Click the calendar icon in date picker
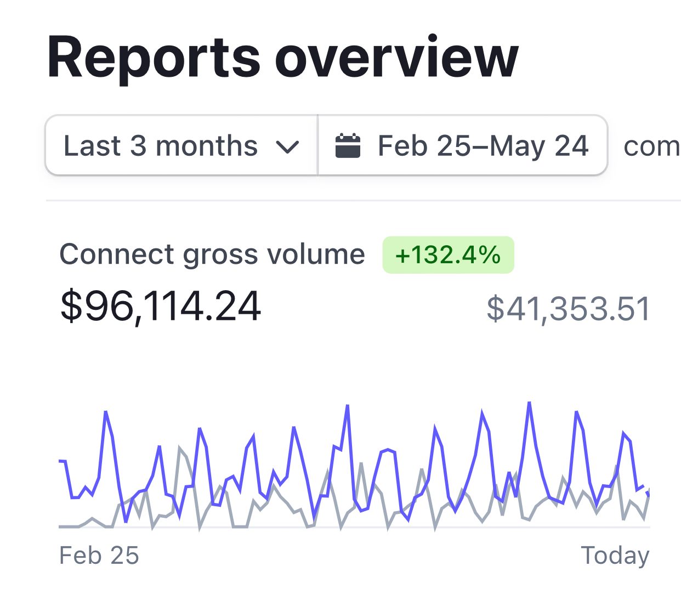This screenshot has height=600, width=681. [348, 146]
